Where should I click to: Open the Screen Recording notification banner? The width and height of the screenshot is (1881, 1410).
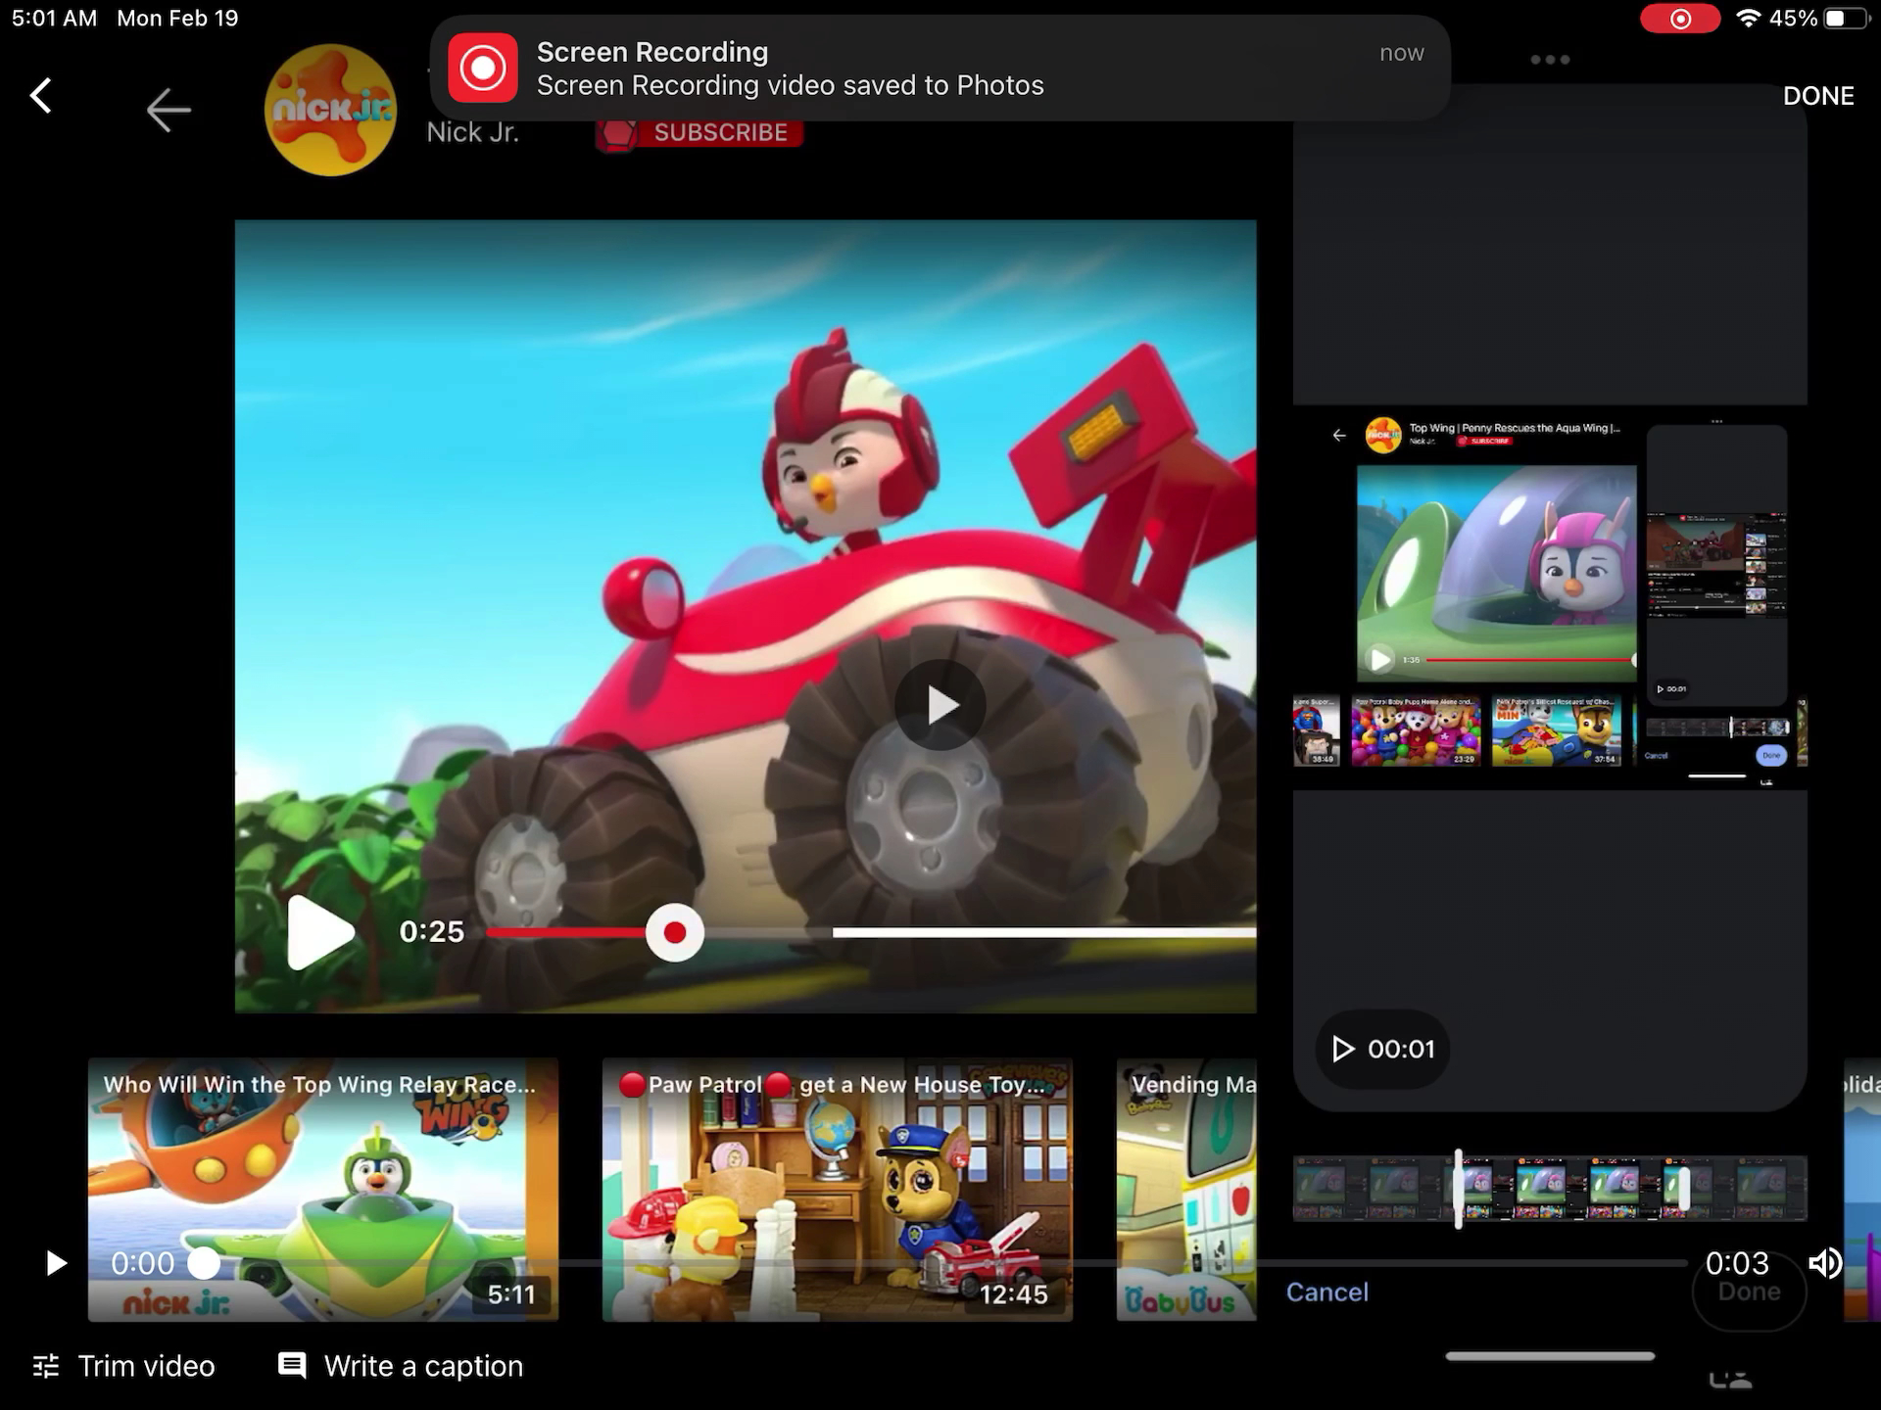(940, 69)
